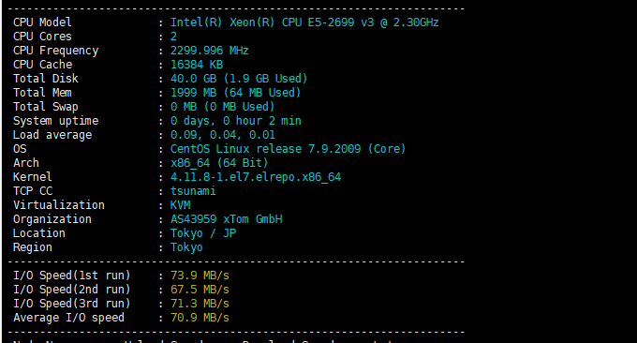Select the I/O Speed(2nd run) label
637x343 pixels.
[x=72, y=290]
